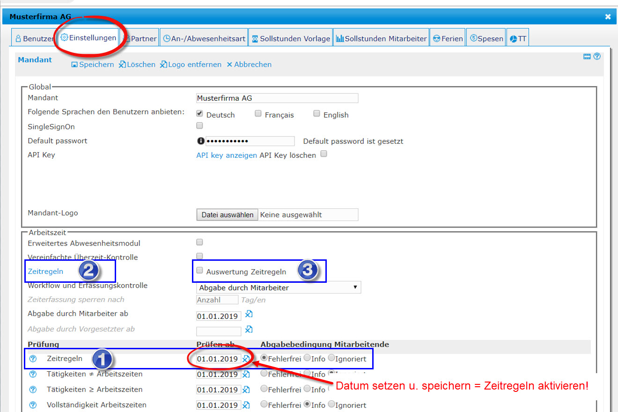This screenshot has width=618, height=412.
Task: Close the Musterfirma AG dialog
Action: pos(608,17)
